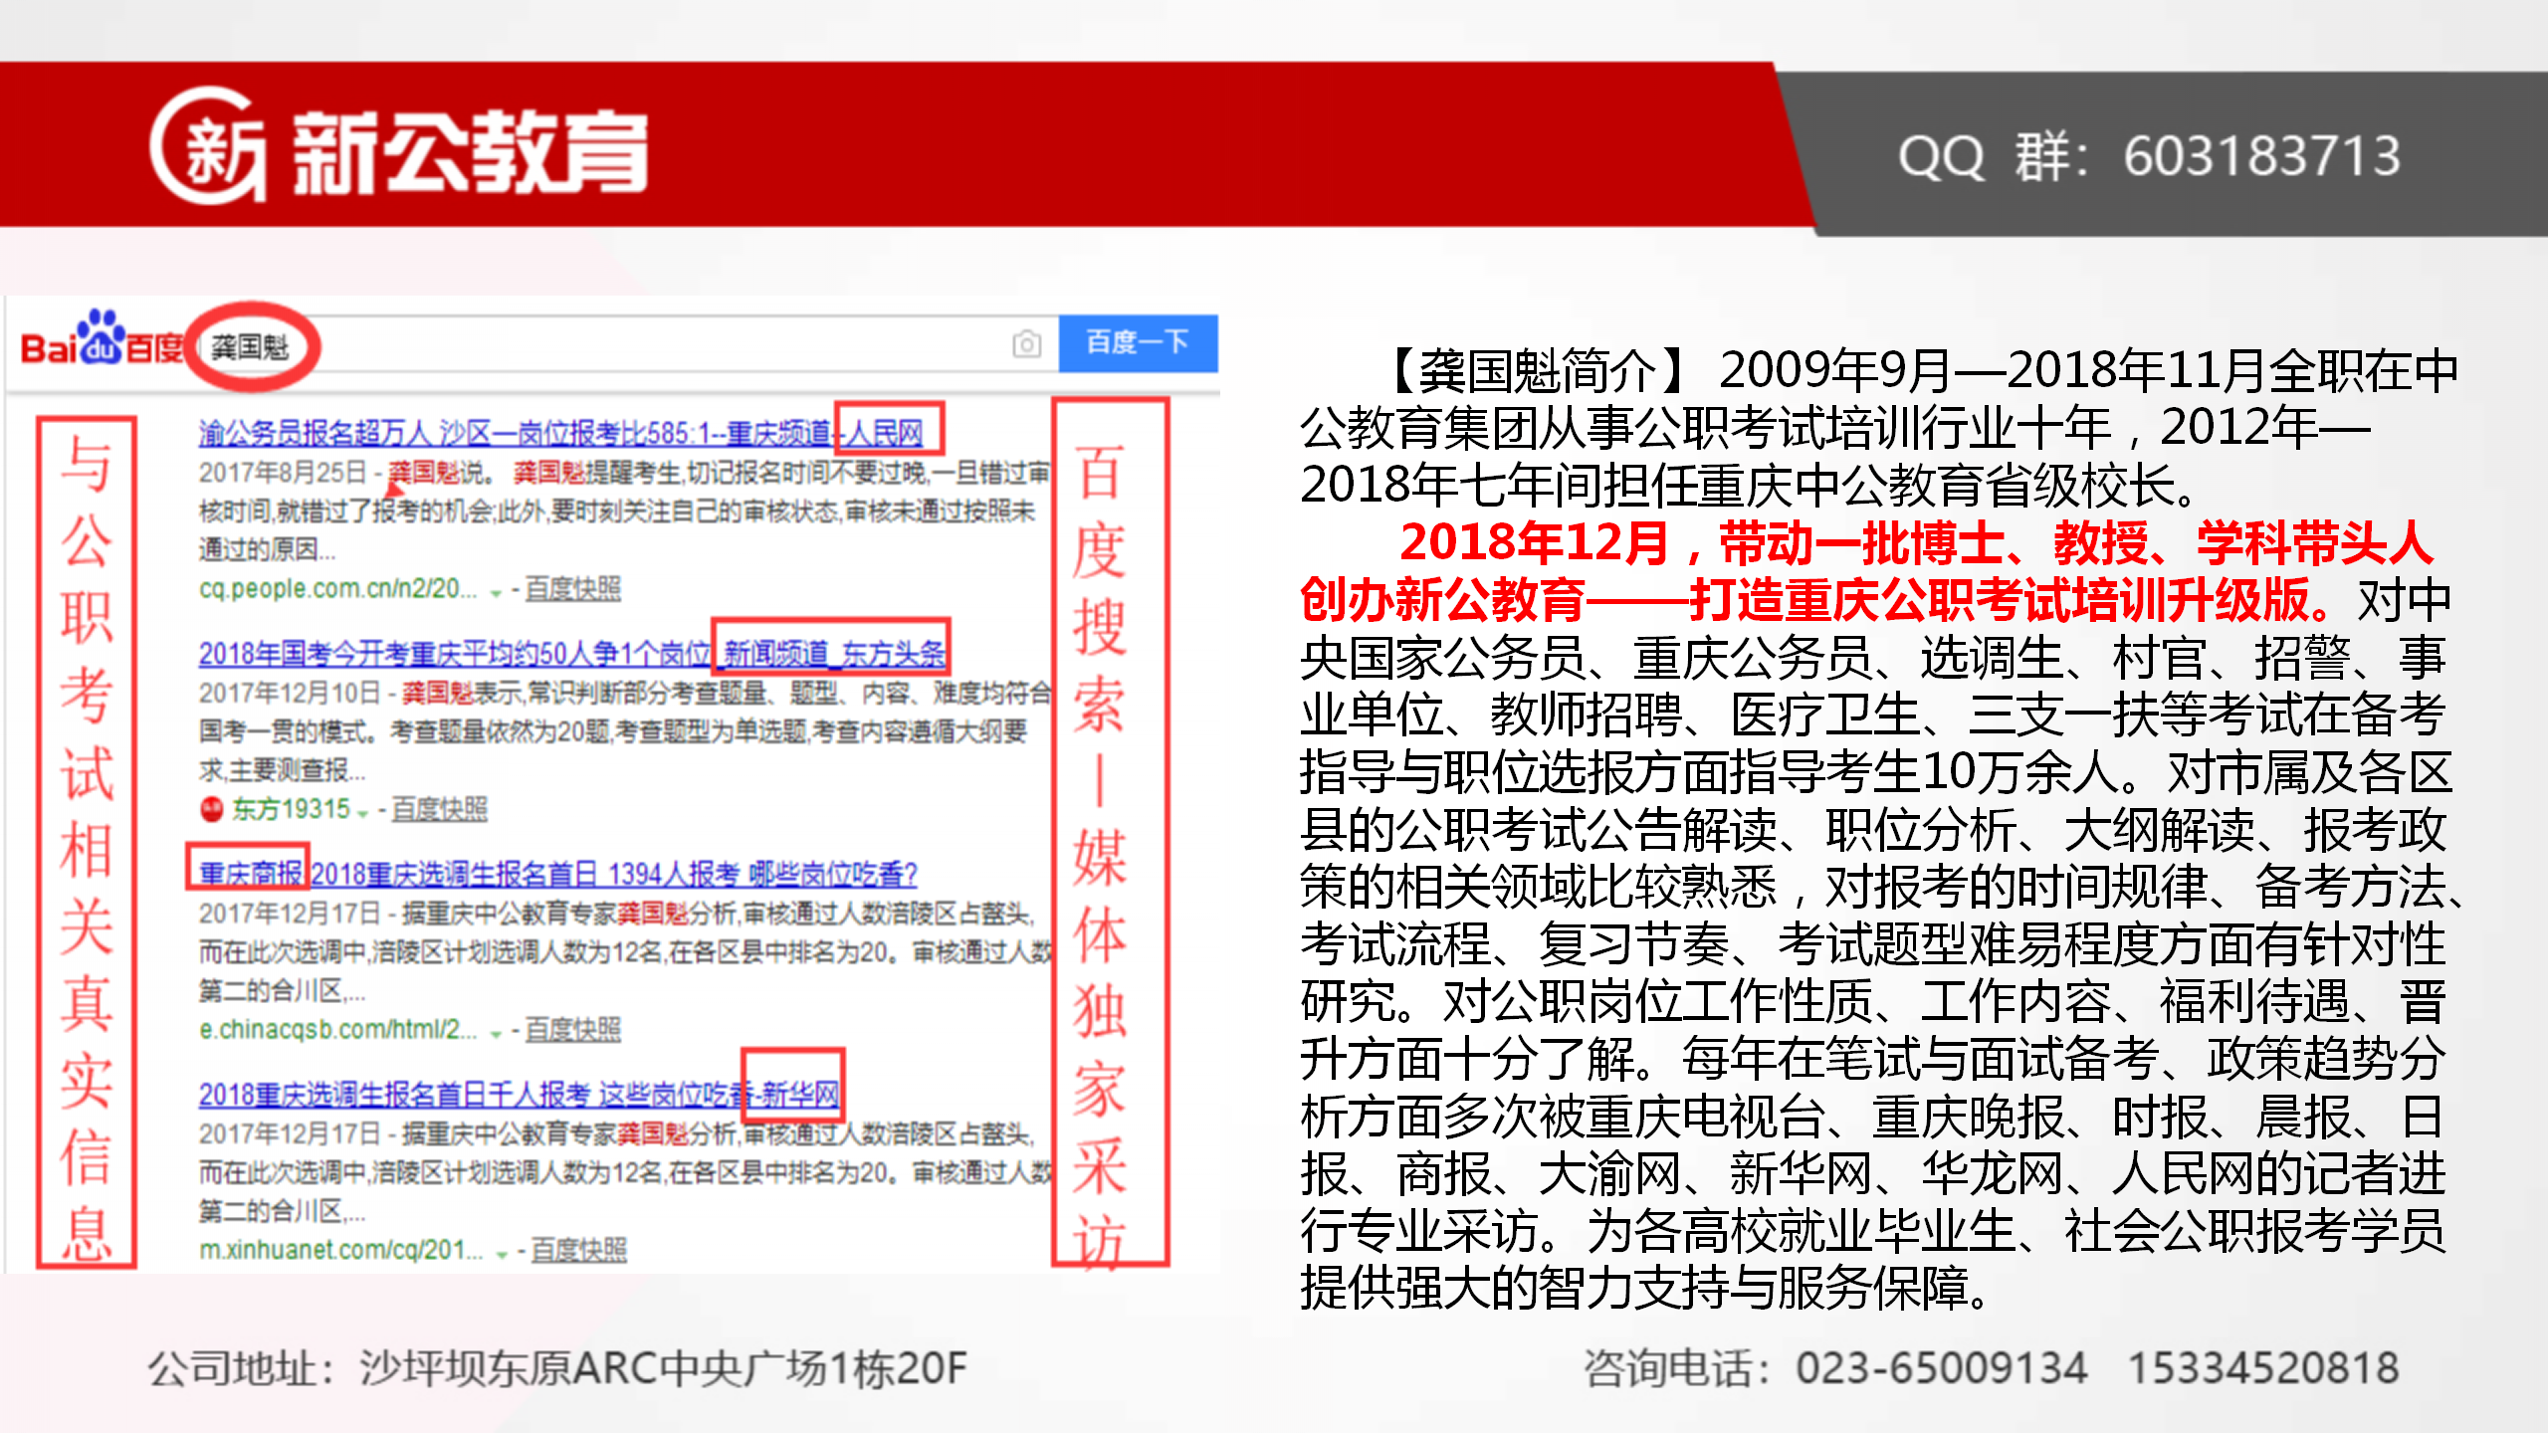Open 百度快照 after 东方19315
2548x1433 pixels.
click(439, 809)
